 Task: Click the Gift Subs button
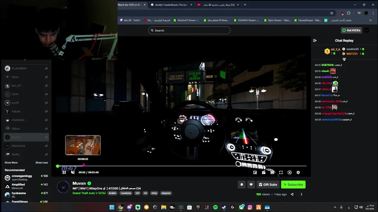pyautogui.click(x=268, y=185)
